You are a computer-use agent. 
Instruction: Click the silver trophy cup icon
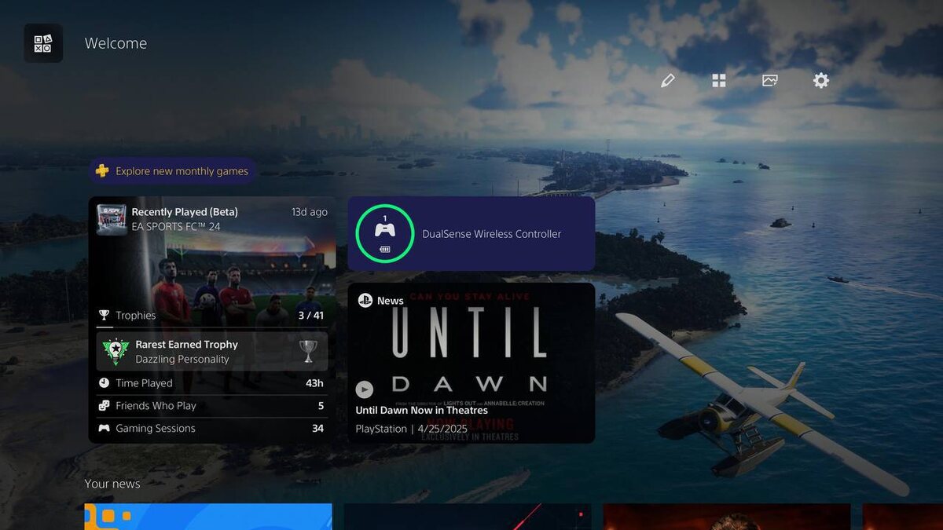click(x=309, y=351)
